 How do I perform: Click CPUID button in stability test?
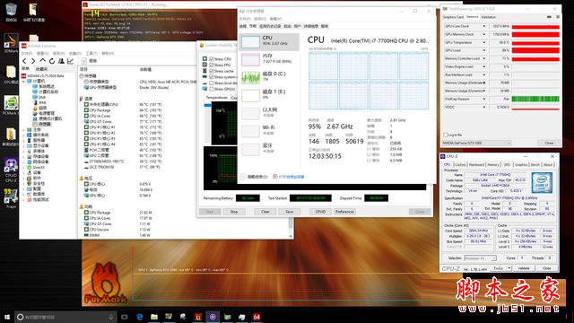click(x=320, y=212)
